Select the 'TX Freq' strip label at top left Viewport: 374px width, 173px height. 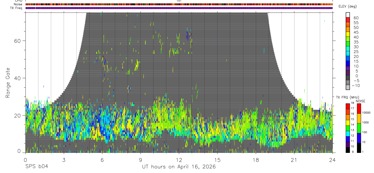[16, 8]
